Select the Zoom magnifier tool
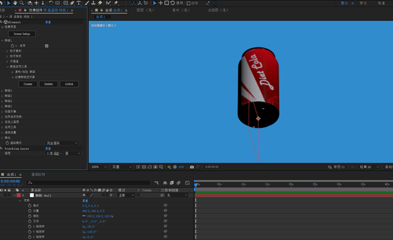 [x=22, y=3]
